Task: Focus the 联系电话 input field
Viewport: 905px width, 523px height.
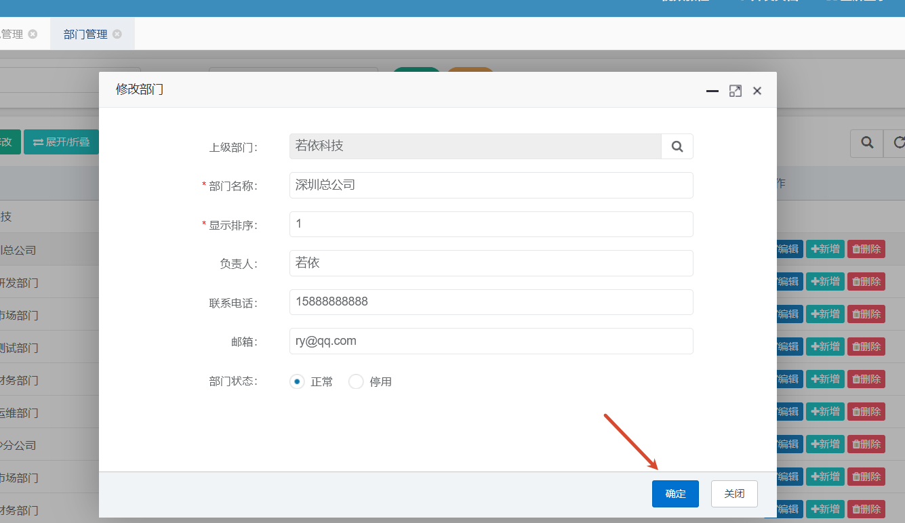Action: 491,302
